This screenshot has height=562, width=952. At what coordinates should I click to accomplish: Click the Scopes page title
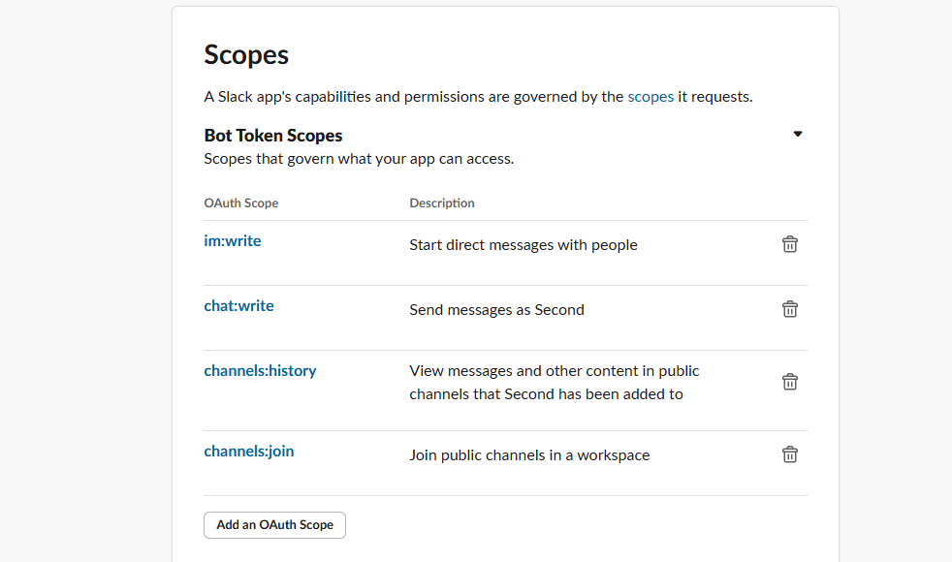[x=245, y=55]
